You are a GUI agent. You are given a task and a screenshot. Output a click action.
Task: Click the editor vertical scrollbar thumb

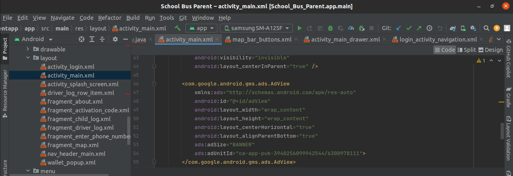(x=502, y=131)
